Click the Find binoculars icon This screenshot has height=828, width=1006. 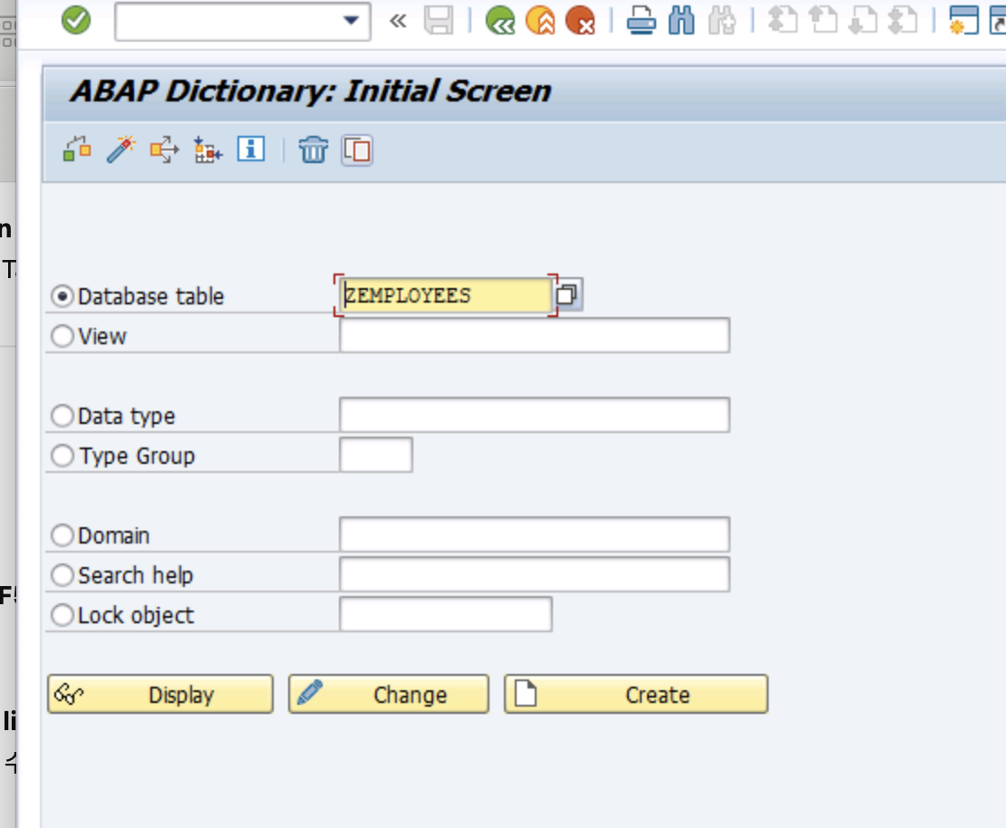(682, 21)
